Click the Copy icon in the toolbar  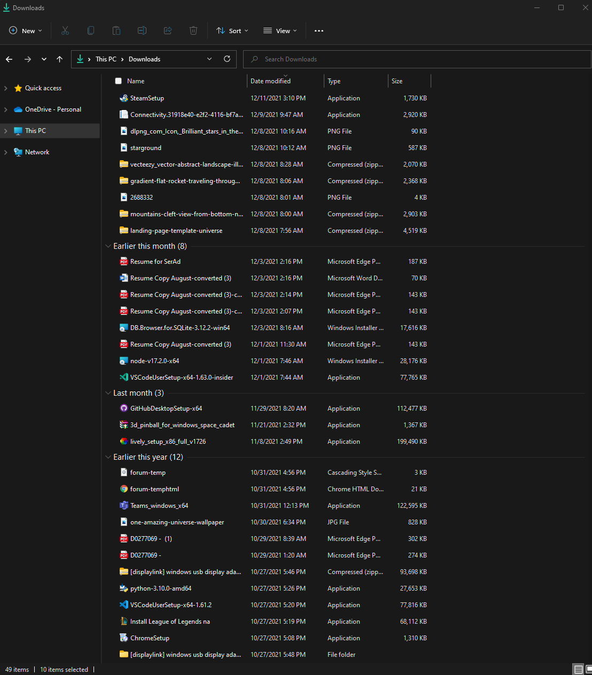[x=90, y=30]
